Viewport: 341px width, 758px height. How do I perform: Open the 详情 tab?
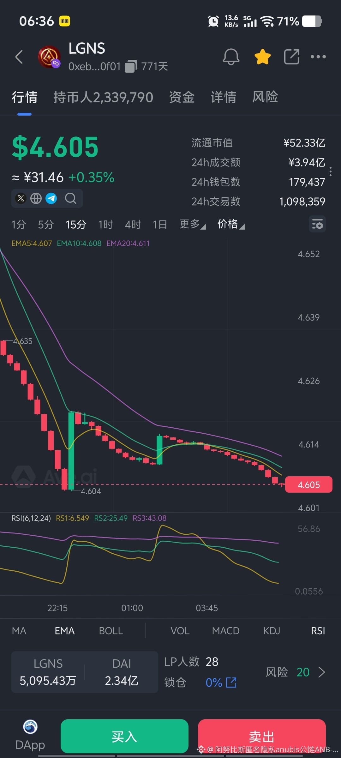tap(224, 97)
